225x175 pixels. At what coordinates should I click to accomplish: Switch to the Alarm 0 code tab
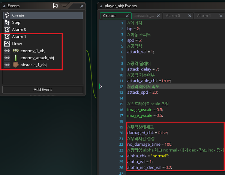pyautogui.click(x=173, y=16)
